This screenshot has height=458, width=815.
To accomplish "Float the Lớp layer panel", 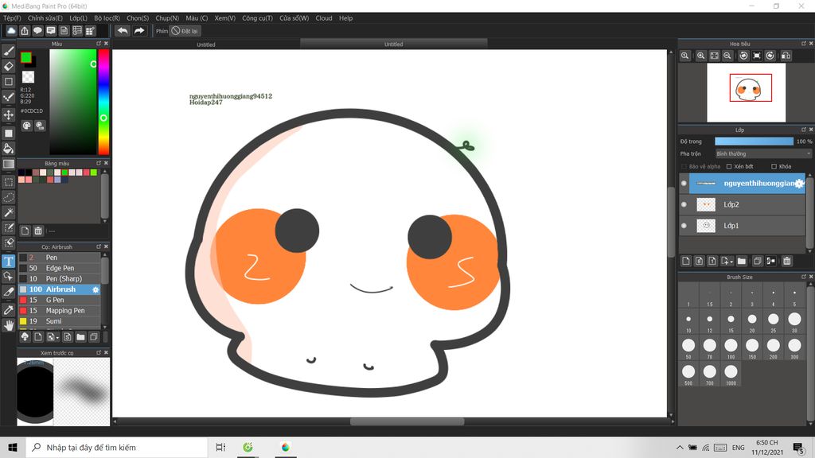I will (x=804, y=130).
